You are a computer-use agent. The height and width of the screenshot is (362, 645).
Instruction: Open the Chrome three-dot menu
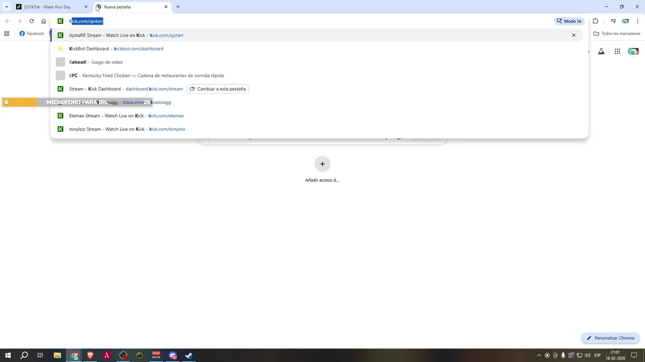[x=636, y=21]
